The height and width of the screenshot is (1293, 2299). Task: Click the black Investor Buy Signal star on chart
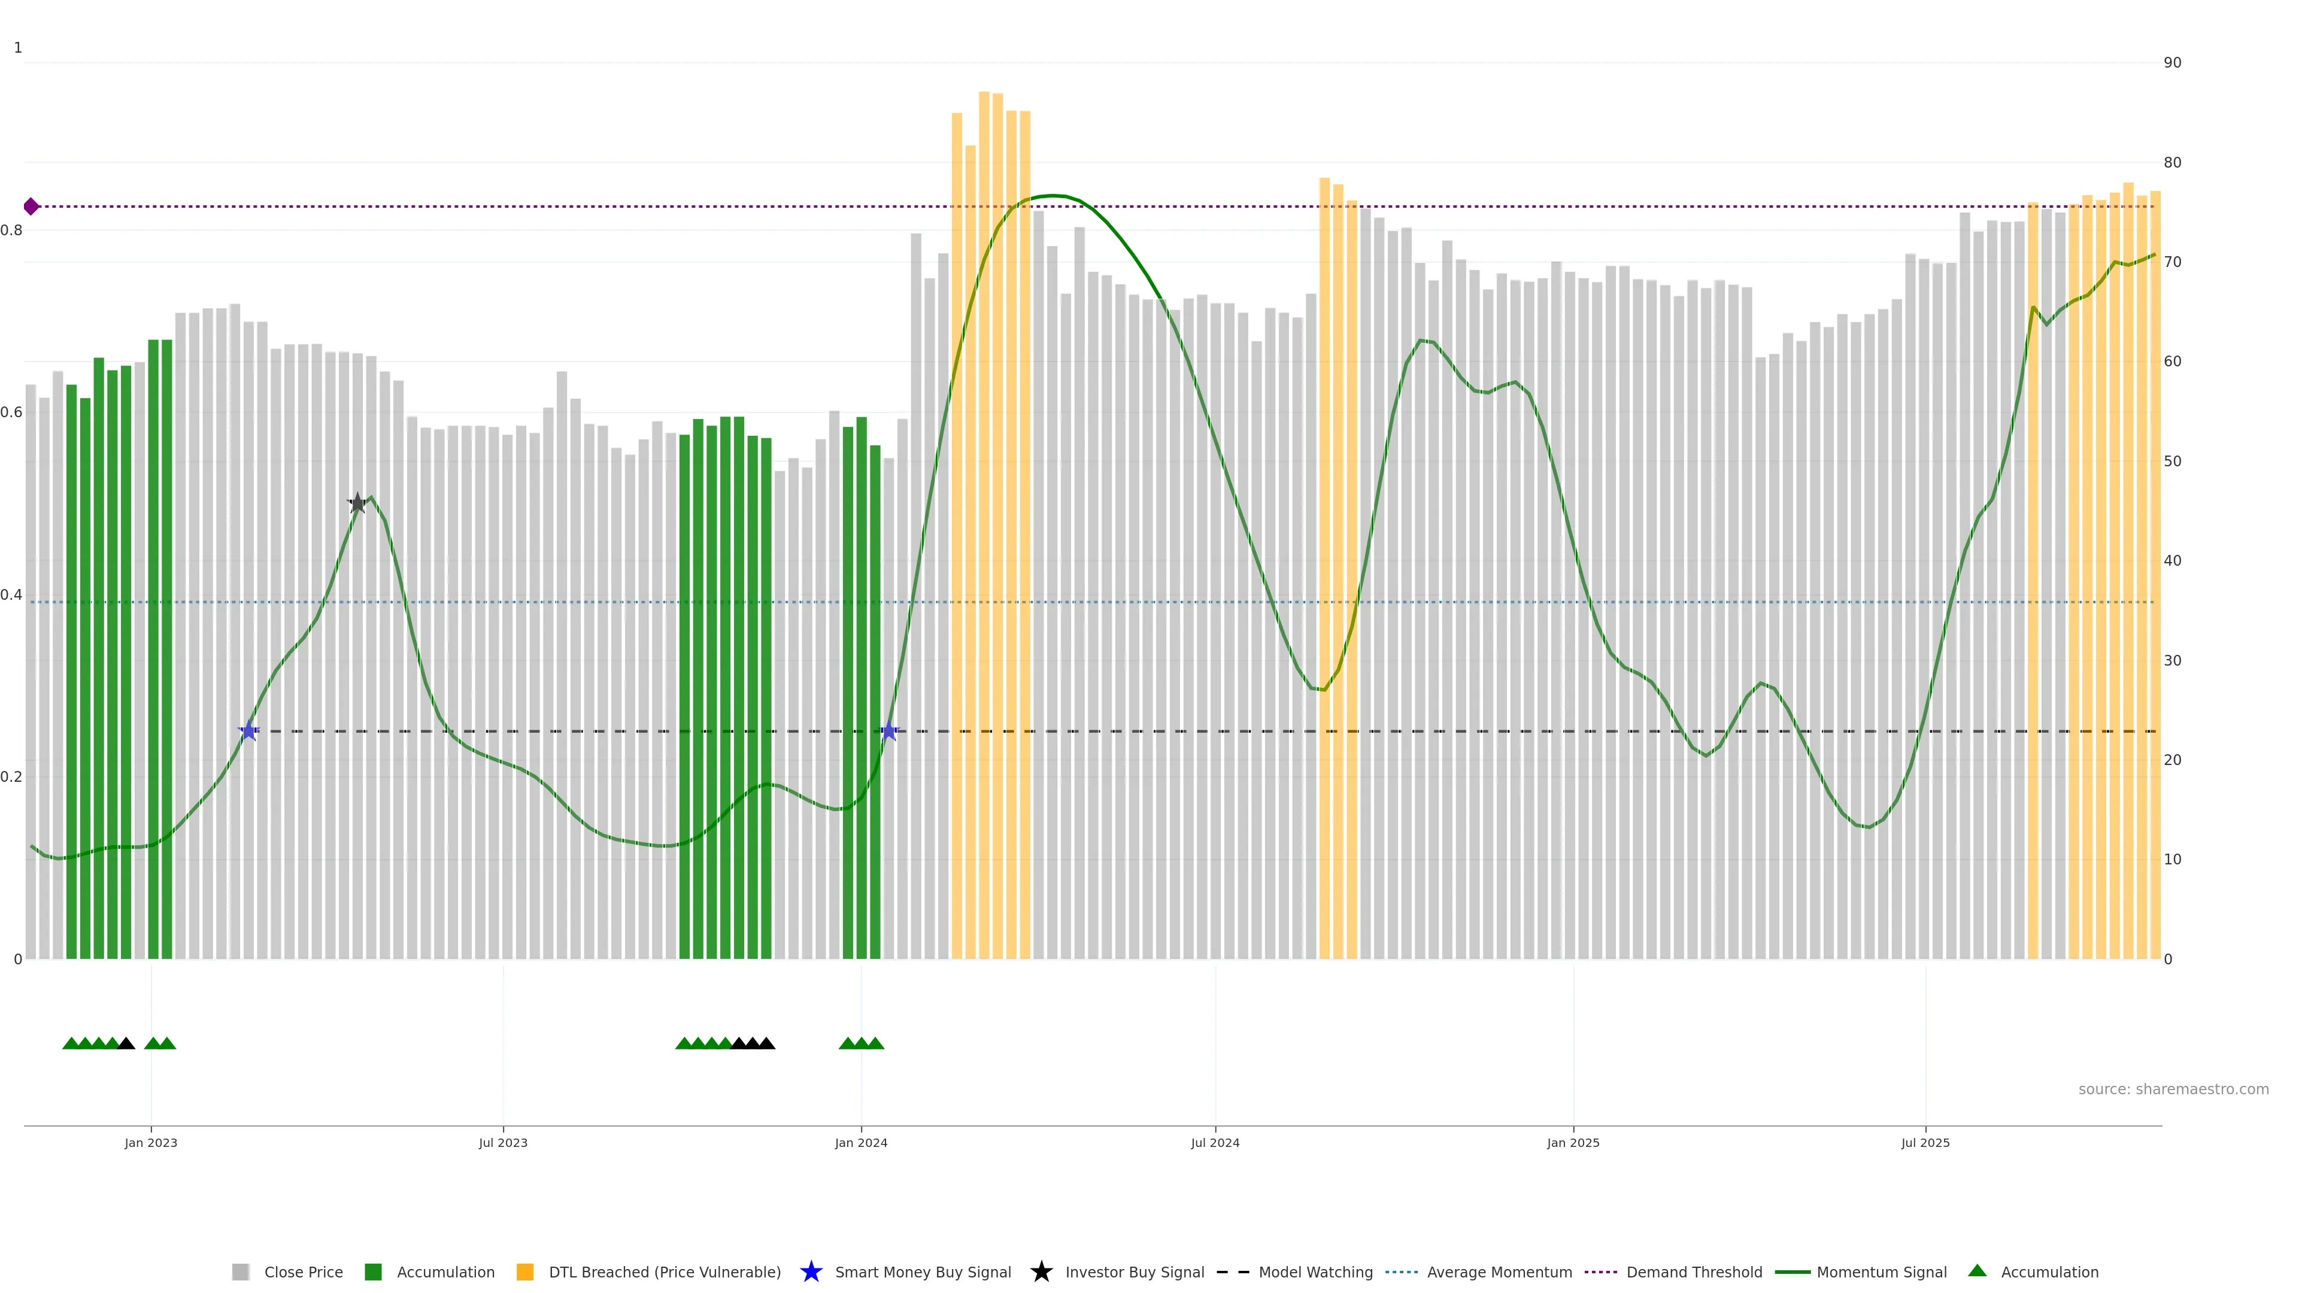click(357, 503)
